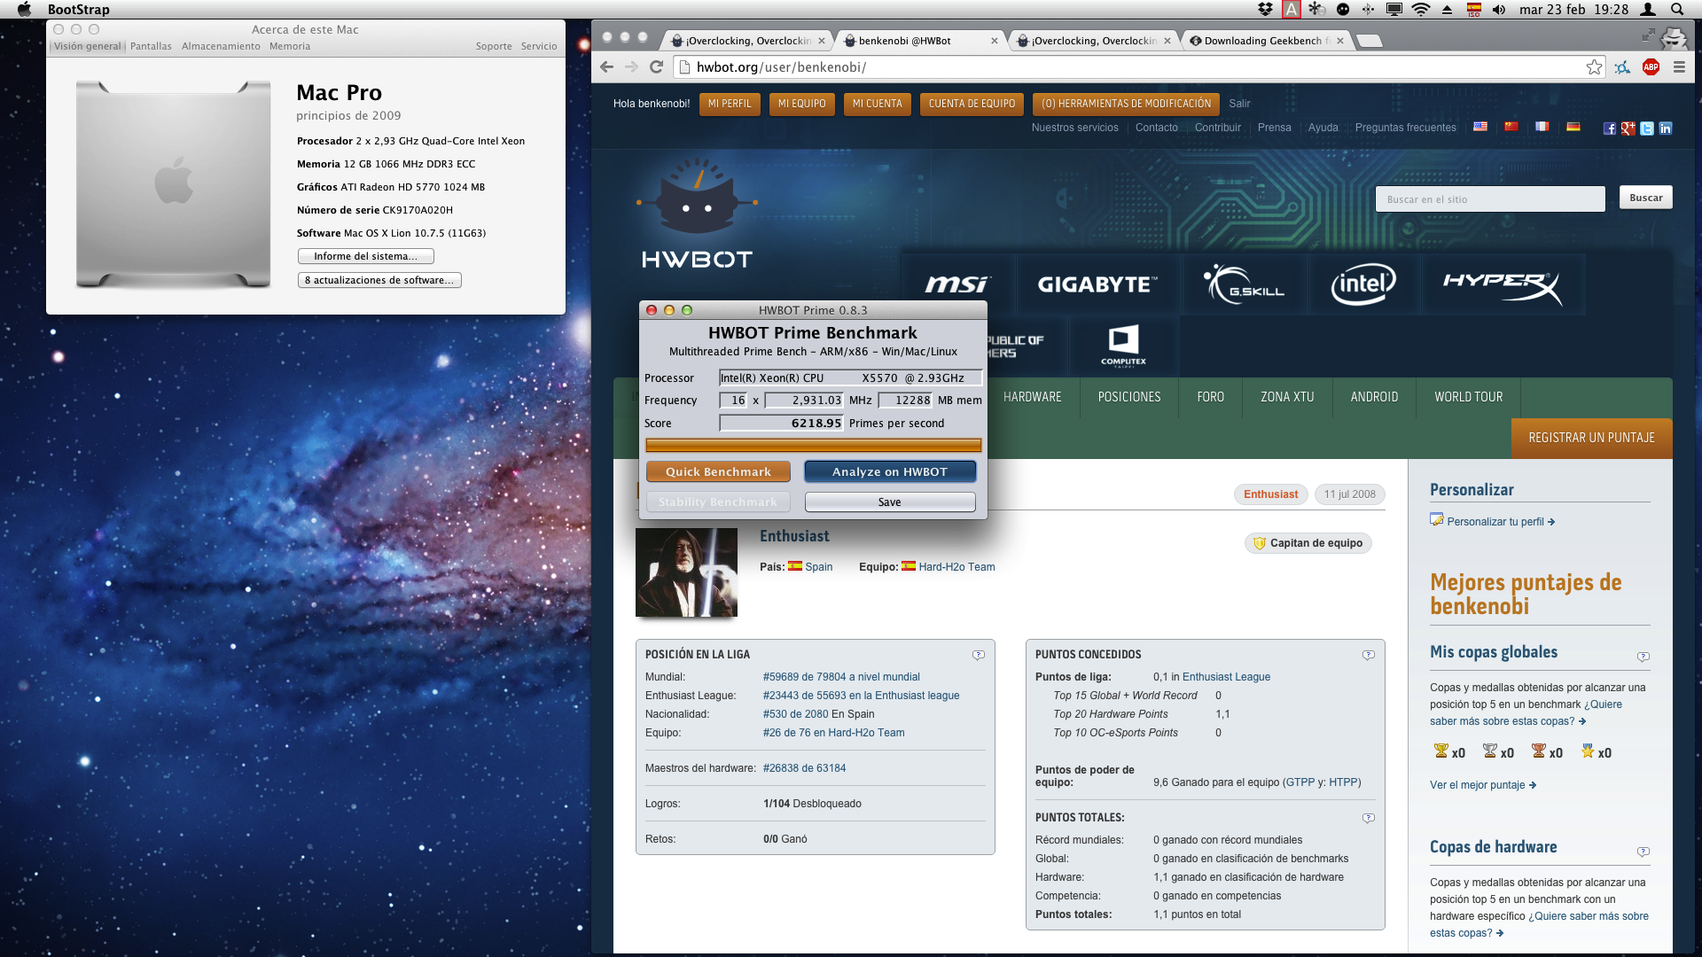Open Ver el mejor puntaje link
Image resolution: width=1702 pixels, height=957 pixels.
point(1477,785)
